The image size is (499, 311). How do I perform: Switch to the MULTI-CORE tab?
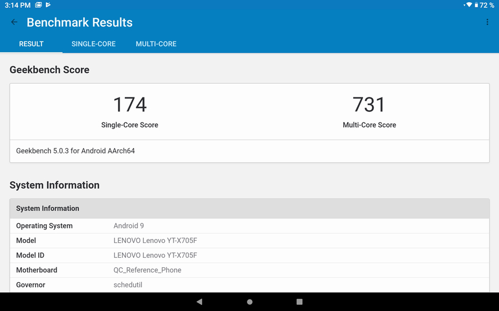pyautogui.click(x=156, y=44)
